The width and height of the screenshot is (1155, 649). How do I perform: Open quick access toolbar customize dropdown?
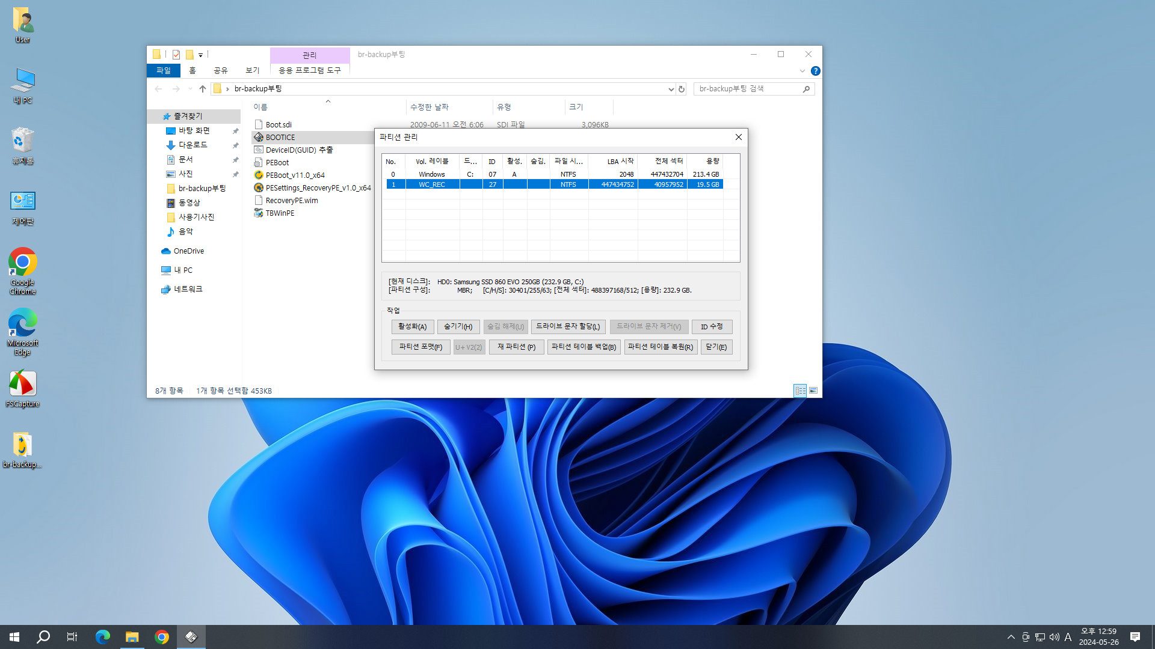(201, 55)
